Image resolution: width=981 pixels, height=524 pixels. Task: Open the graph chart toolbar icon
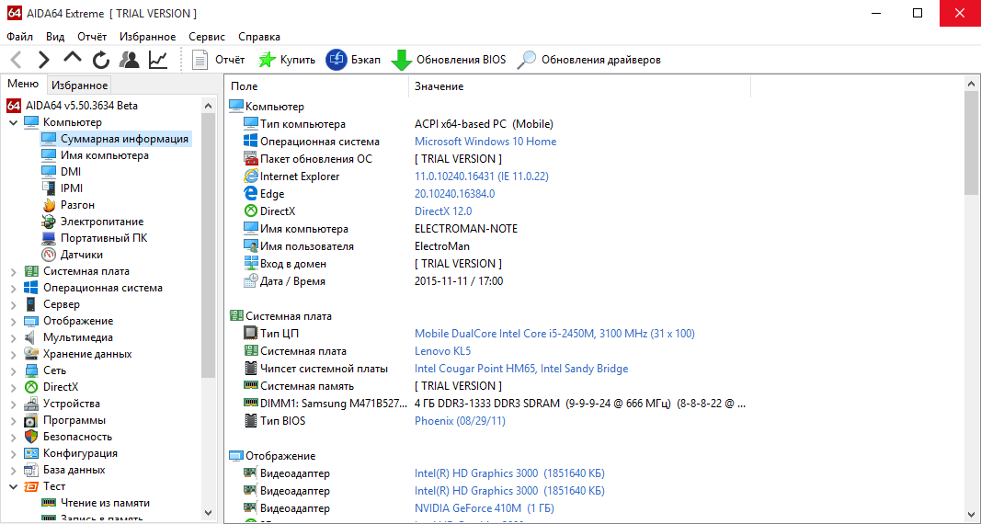tap(157, 60)
